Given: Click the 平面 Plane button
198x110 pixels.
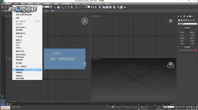Looking at the screenshot, I should point(192,44).
